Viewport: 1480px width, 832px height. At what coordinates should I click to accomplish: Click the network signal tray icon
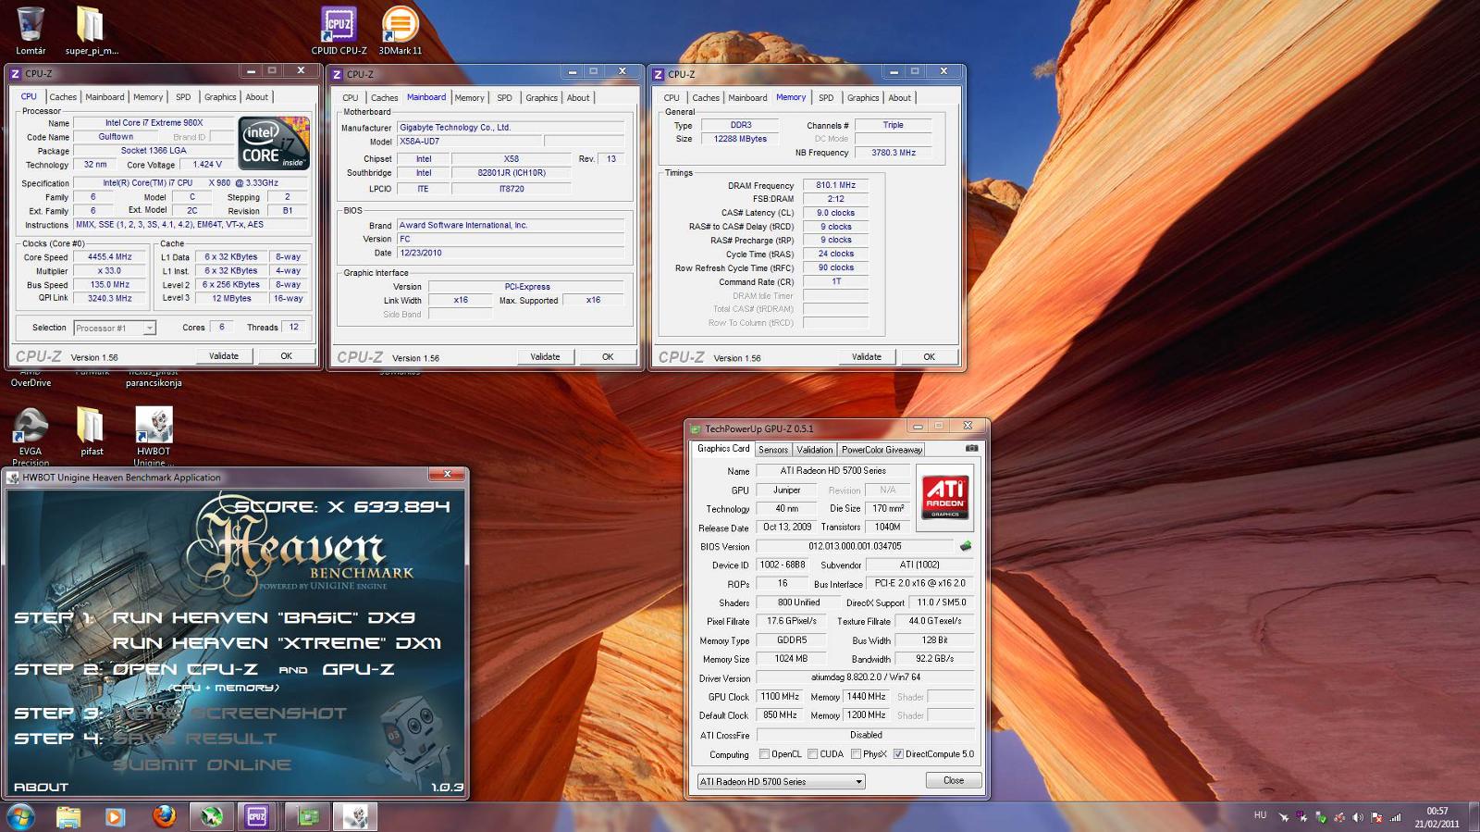click(x=1396, y=817)
